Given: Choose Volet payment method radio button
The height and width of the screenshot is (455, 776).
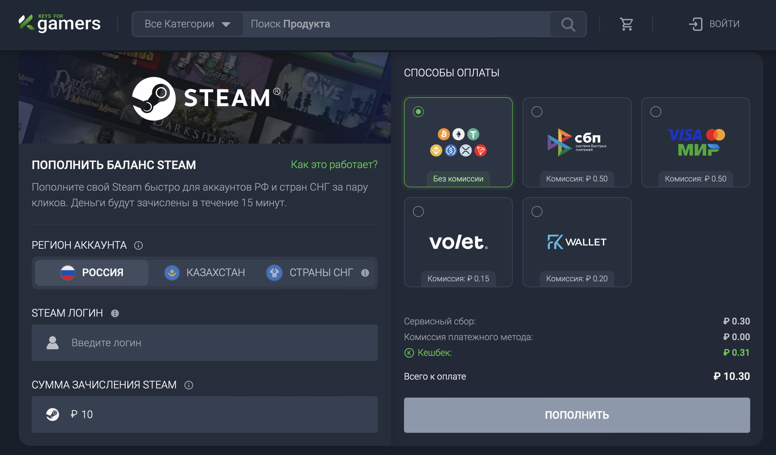Looking at the screenshot, I should (418, 212).
